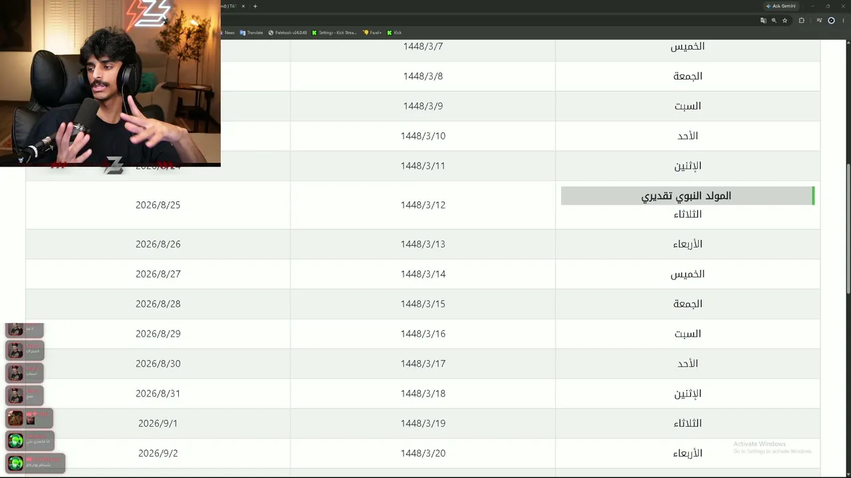Select the Gregorian date 2026/8/25
Screen dimensions: 851x478
(158, 205)
